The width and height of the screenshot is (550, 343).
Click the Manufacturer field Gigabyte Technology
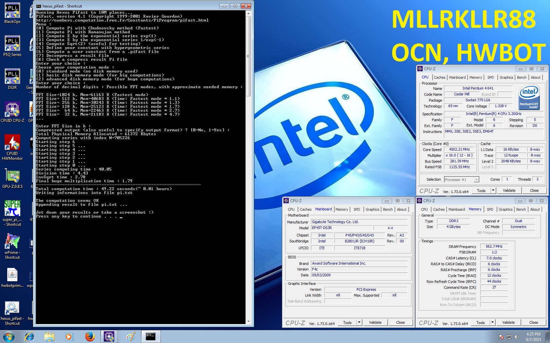[359, 222]
